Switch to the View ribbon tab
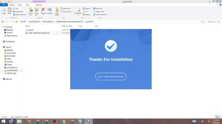The height and width of the screenshot is (124, 222). [x=27, y=5]
